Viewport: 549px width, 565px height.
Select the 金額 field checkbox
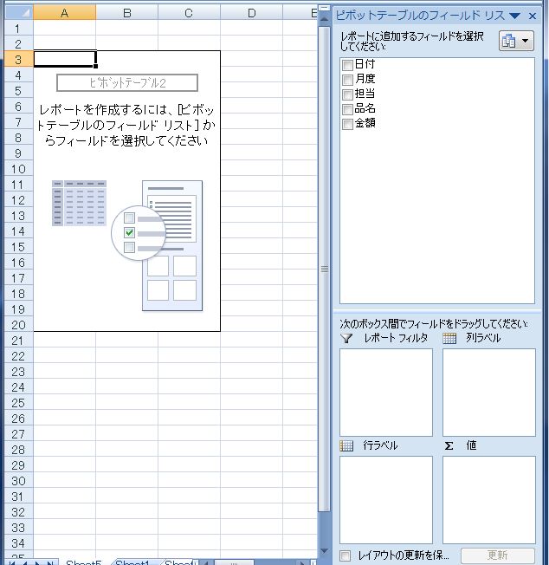point(347,124)
